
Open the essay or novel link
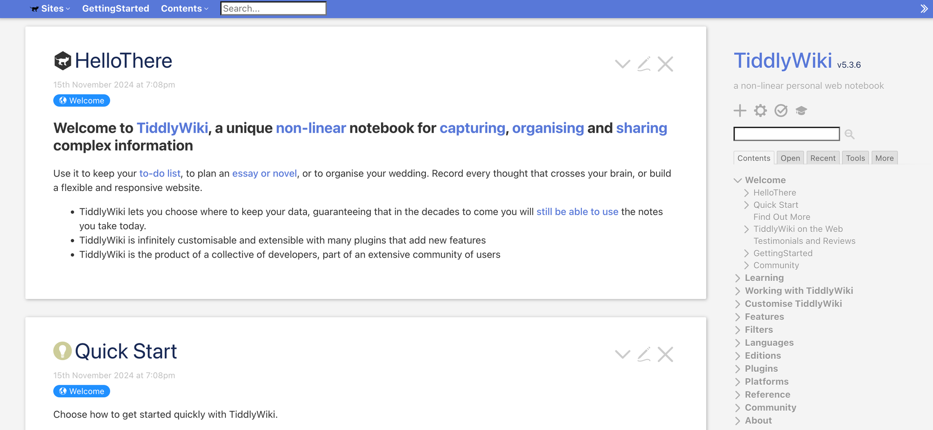point(265,174)
